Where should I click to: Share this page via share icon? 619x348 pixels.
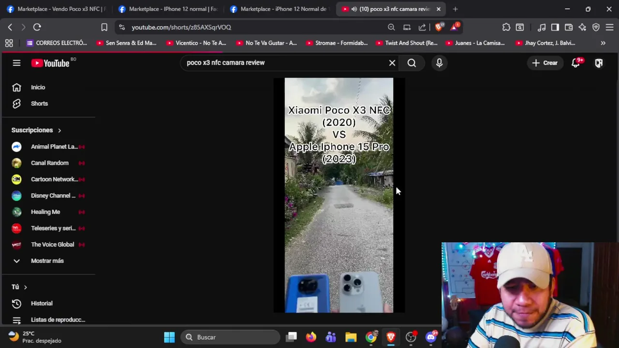pos(422,28)
